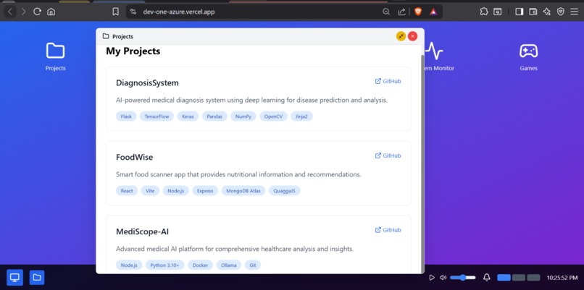Open the Brave VPN shield icon

pyautogui.click(x=561, y=12)
